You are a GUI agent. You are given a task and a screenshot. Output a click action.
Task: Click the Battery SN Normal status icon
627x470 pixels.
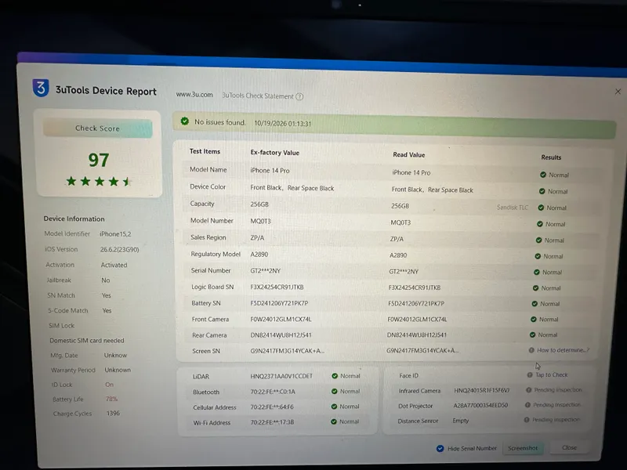(x=535, y=304)
